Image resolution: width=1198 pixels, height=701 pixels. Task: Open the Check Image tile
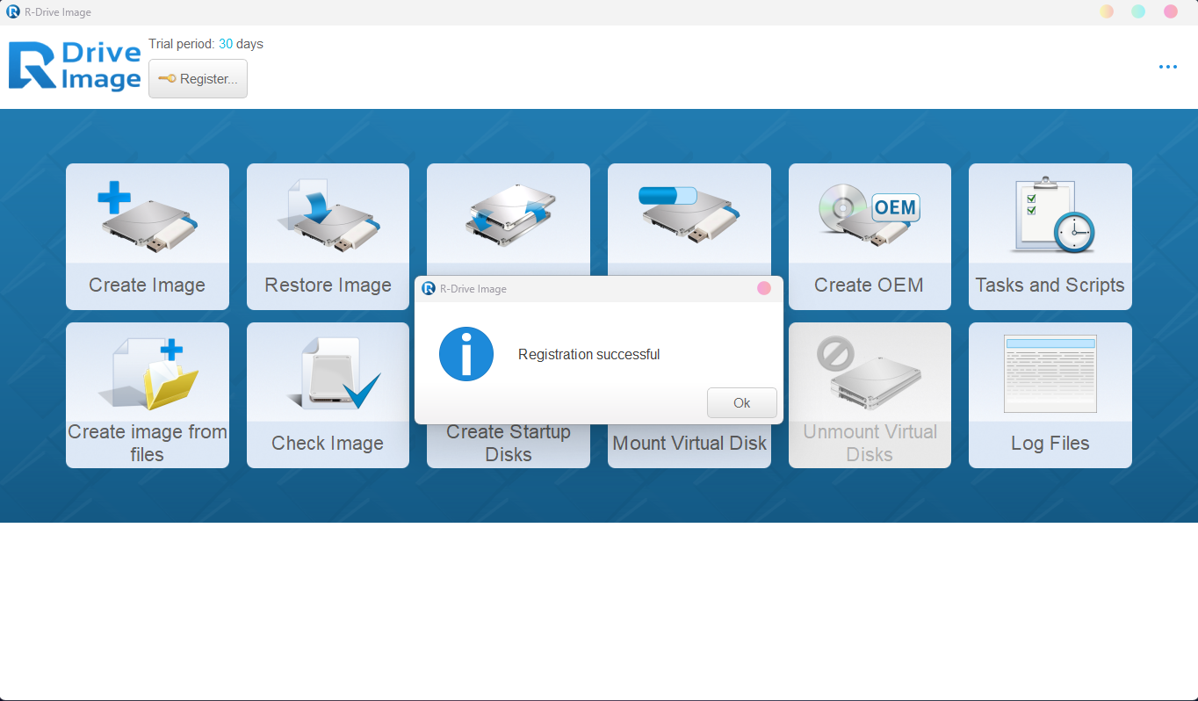328,395
